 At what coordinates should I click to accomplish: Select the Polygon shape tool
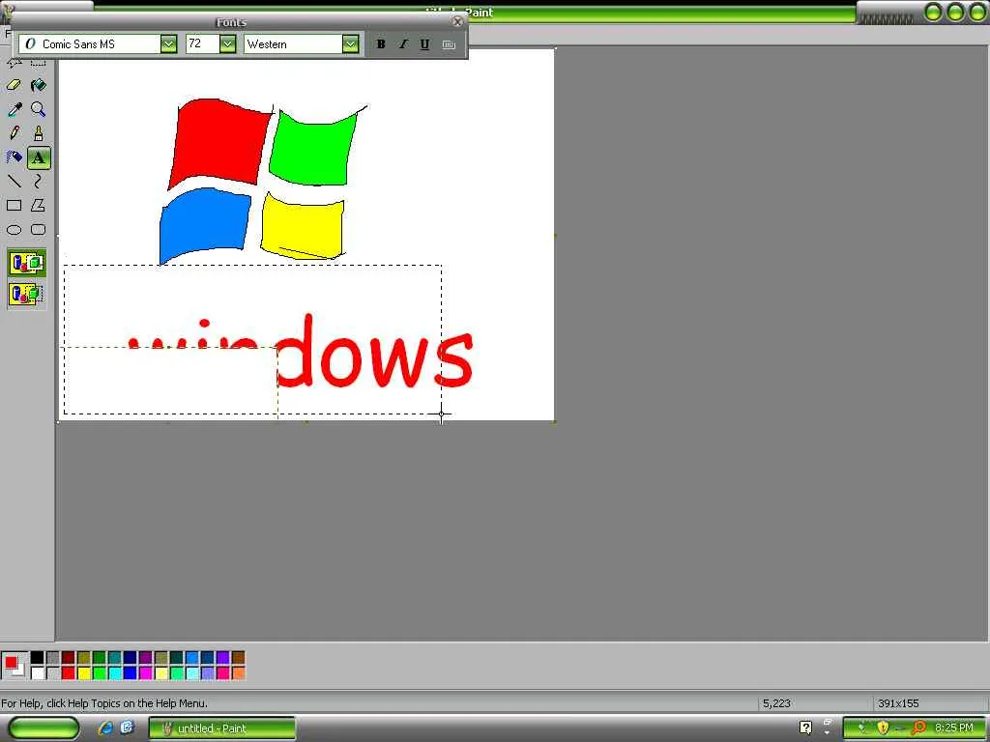click(39, 206)
